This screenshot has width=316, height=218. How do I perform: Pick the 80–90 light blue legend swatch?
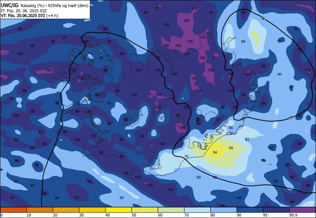224,210
